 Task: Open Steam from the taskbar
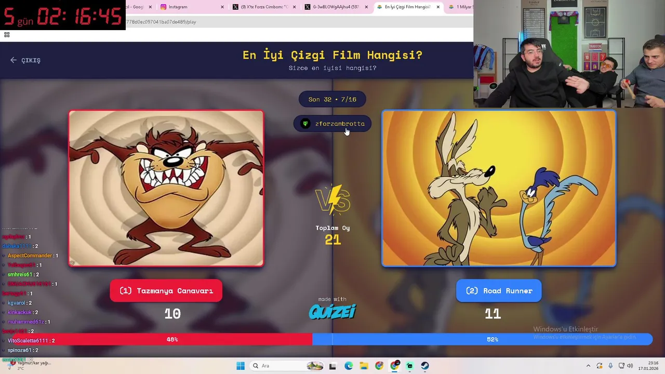click(425, 366)
